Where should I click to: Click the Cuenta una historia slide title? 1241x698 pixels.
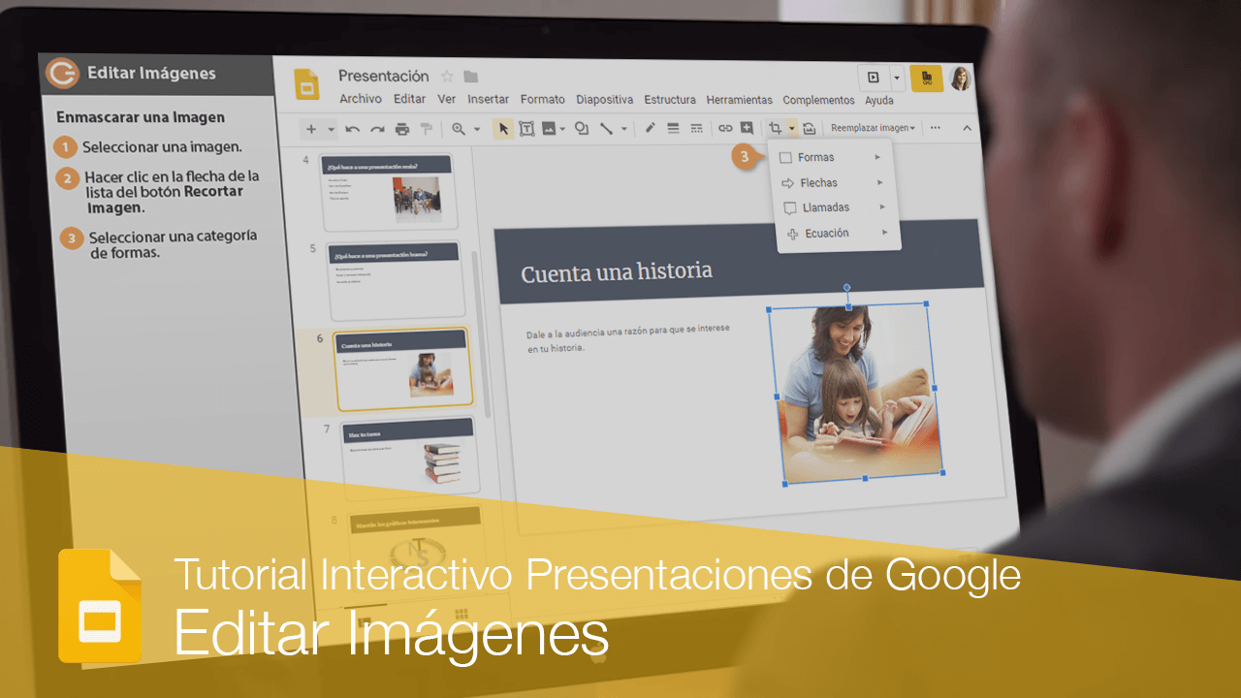point(617,271)
